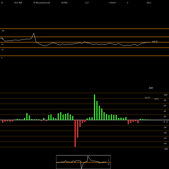Click the -60 label on MR axis
Screen dimensions: 169x169
coord(165,138)
